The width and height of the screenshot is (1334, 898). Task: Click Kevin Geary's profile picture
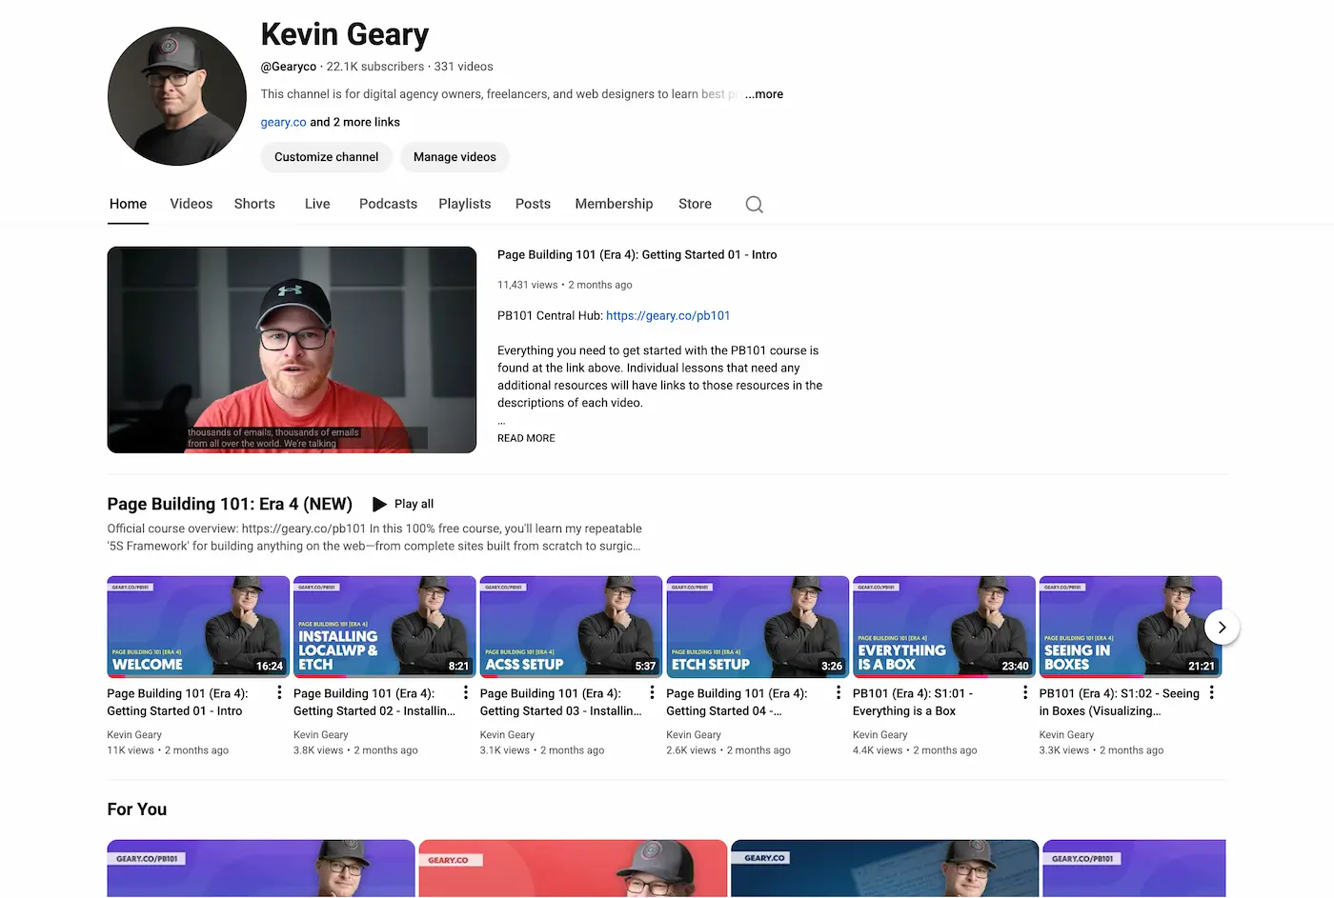pyautogui.click(x=176, y=95)
